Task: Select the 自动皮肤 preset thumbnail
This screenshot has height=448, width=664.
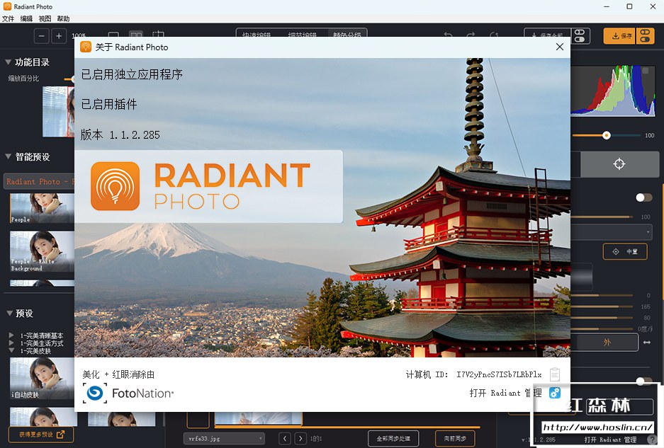Action: point(42,378)
